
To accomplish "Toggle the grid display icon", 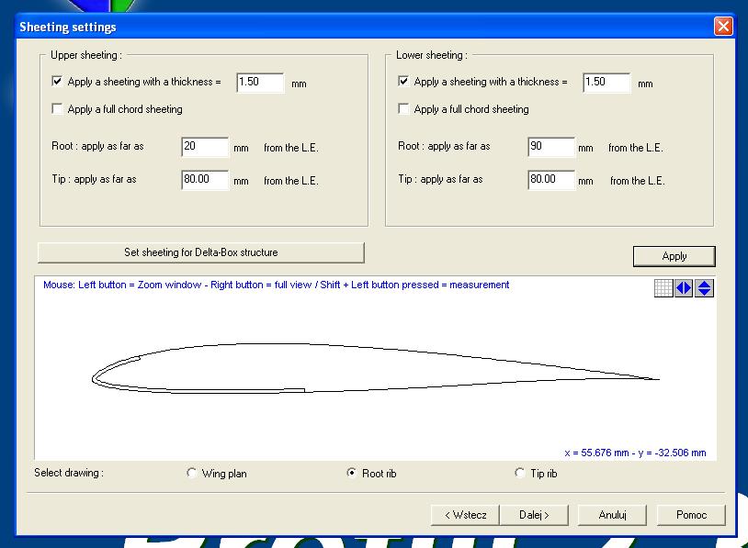I will coord(663,288).
